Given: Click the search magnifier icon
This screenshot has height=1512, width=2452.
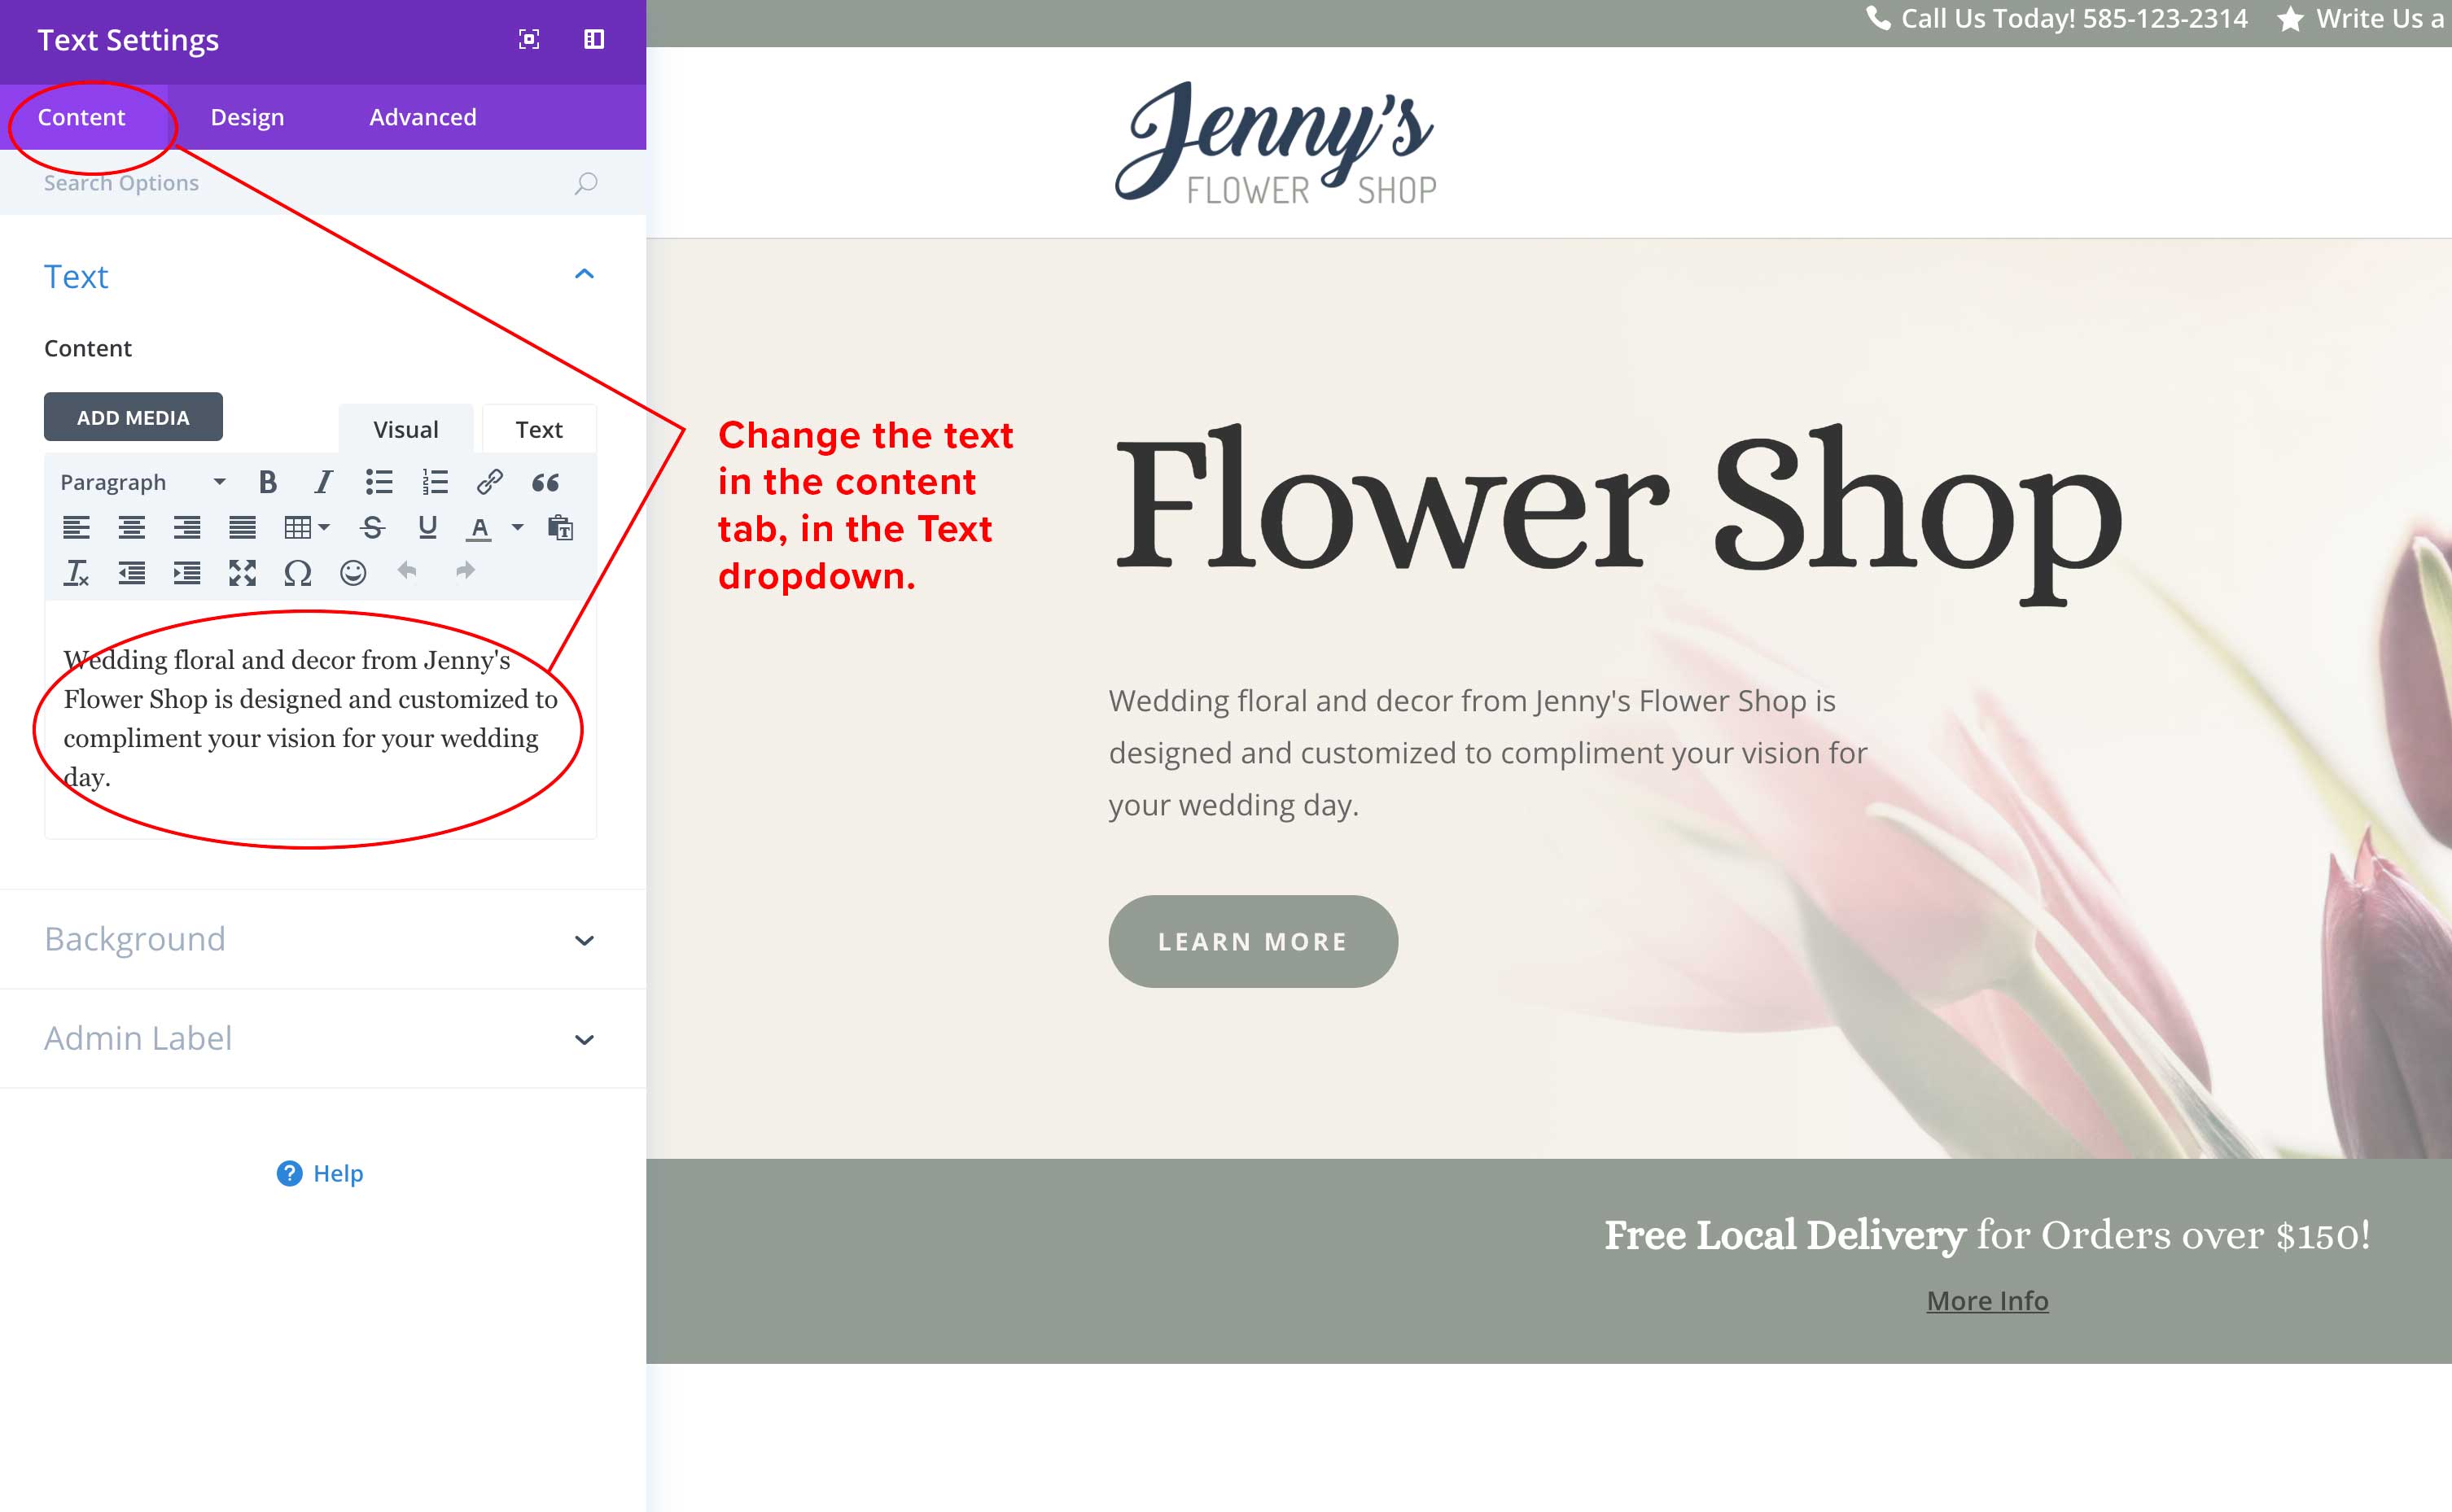Looking at the screenshot, I should pos(586,183).
